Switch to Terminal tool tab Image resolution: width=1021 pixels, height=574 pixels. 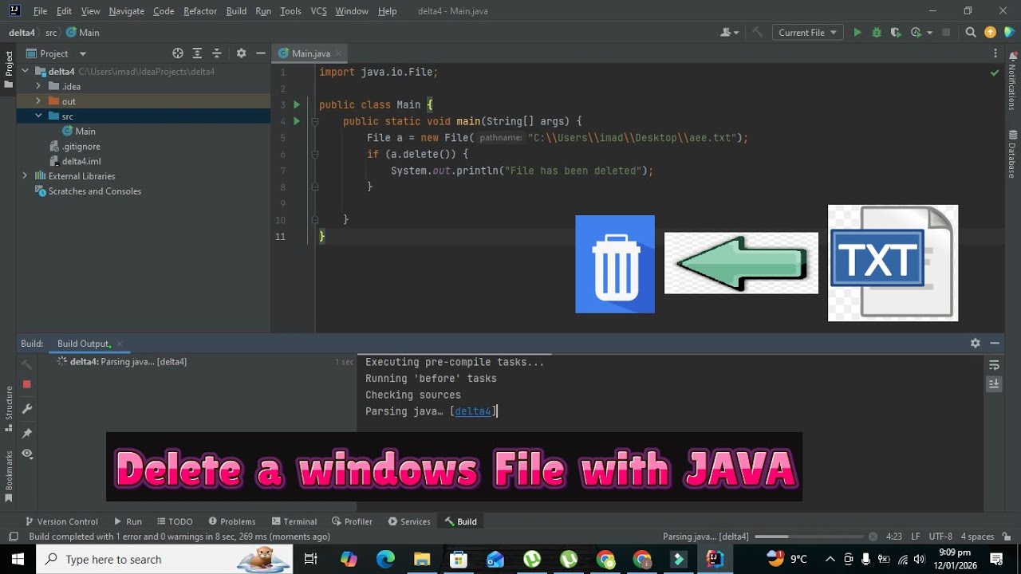click(x=294, y=521)
